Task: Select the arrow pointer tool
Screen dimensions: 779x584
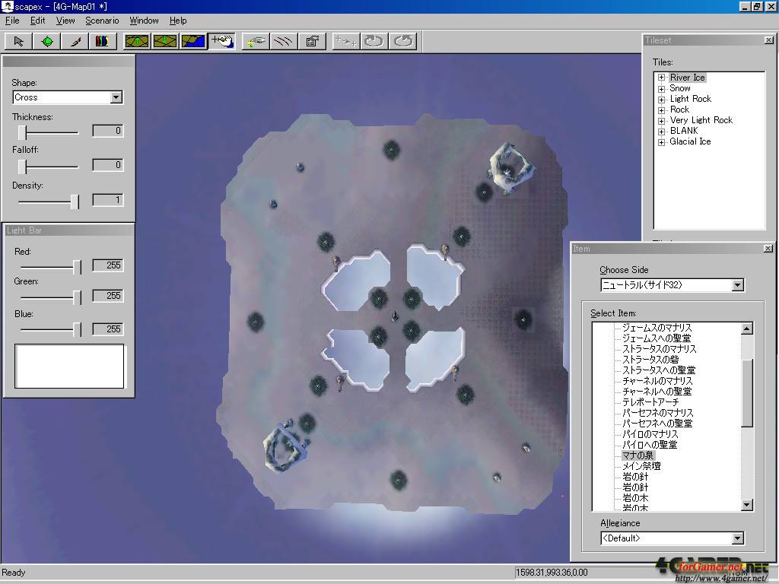Action: (18, 41)
